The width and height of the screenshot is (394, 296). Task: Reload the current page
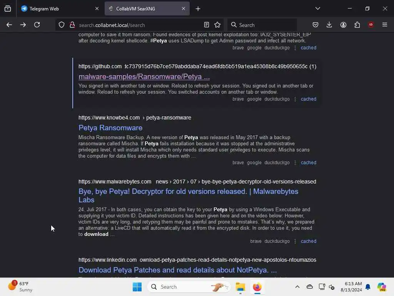tap(37, 25)
